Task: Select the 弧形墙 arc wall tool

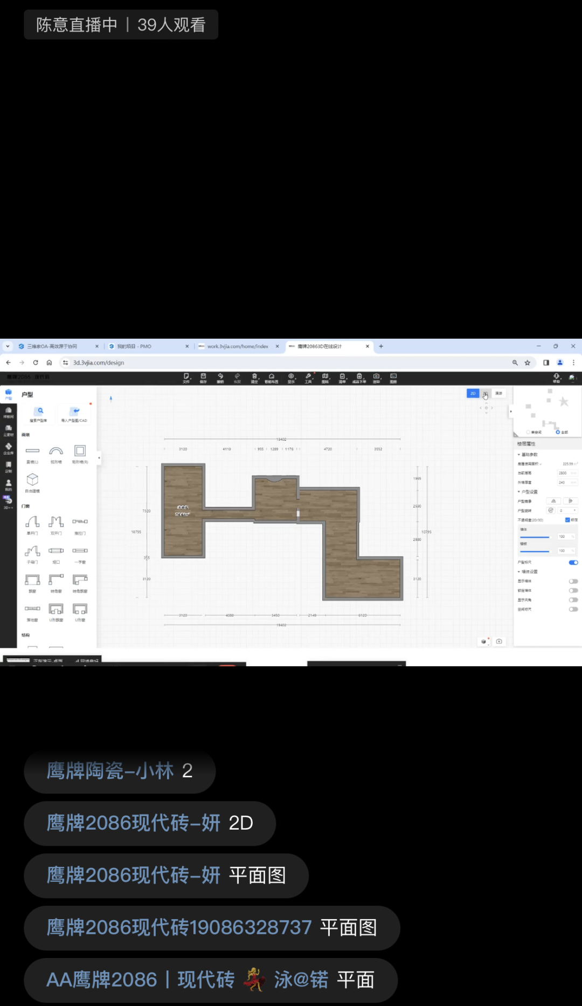Action: pos(56,451)
